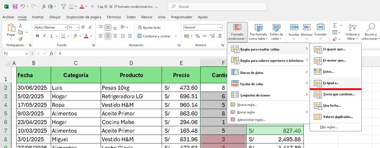This screenshot has width=380, height=148.
Task: Click the Buscar search box
Action: click(x=217, y=7)
